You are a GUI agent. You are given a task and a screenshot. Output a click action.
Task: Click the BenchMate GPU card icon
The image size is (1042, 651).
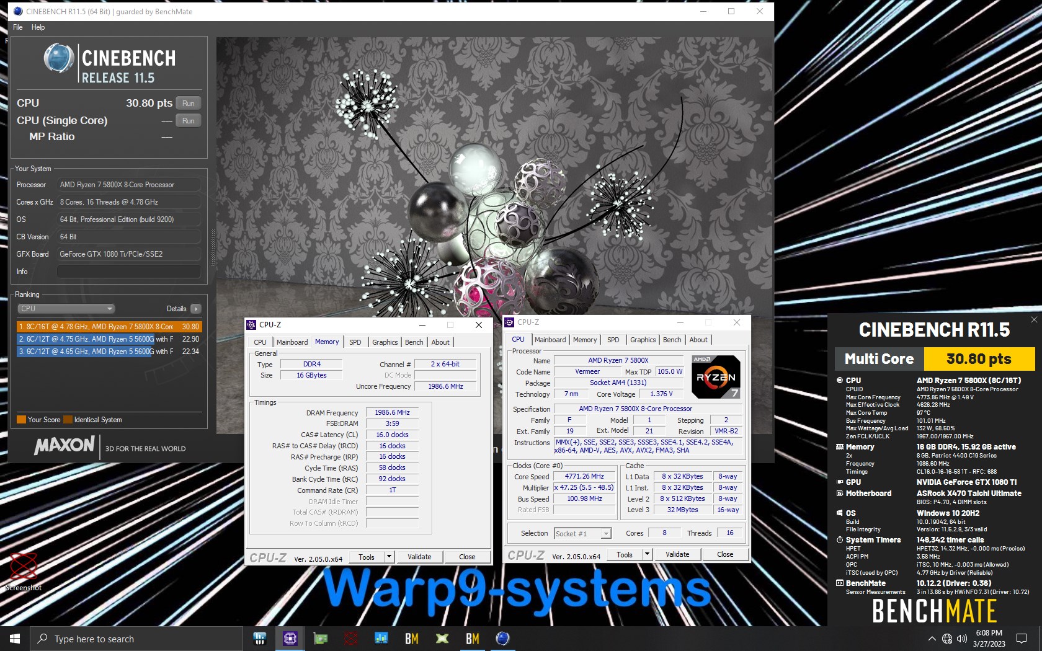click(x=840, y=482)
